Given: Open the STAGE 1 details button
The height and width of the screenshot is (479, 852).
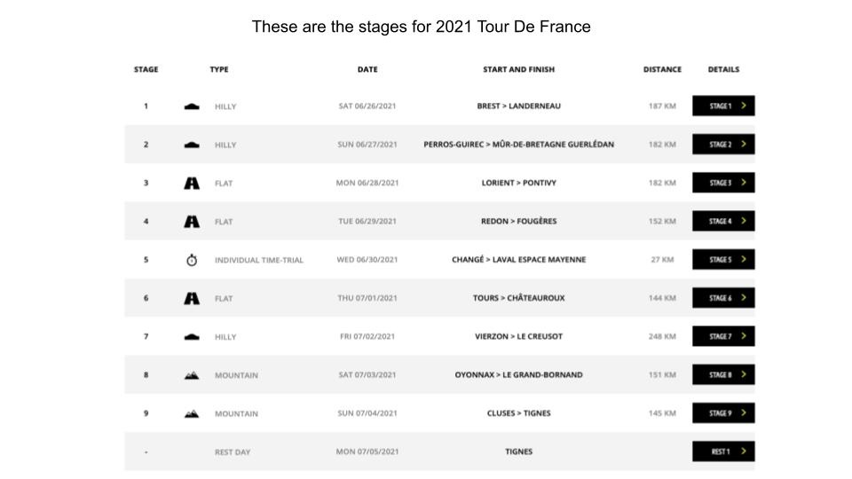Looking at the screenshot, I should point(723,106).
